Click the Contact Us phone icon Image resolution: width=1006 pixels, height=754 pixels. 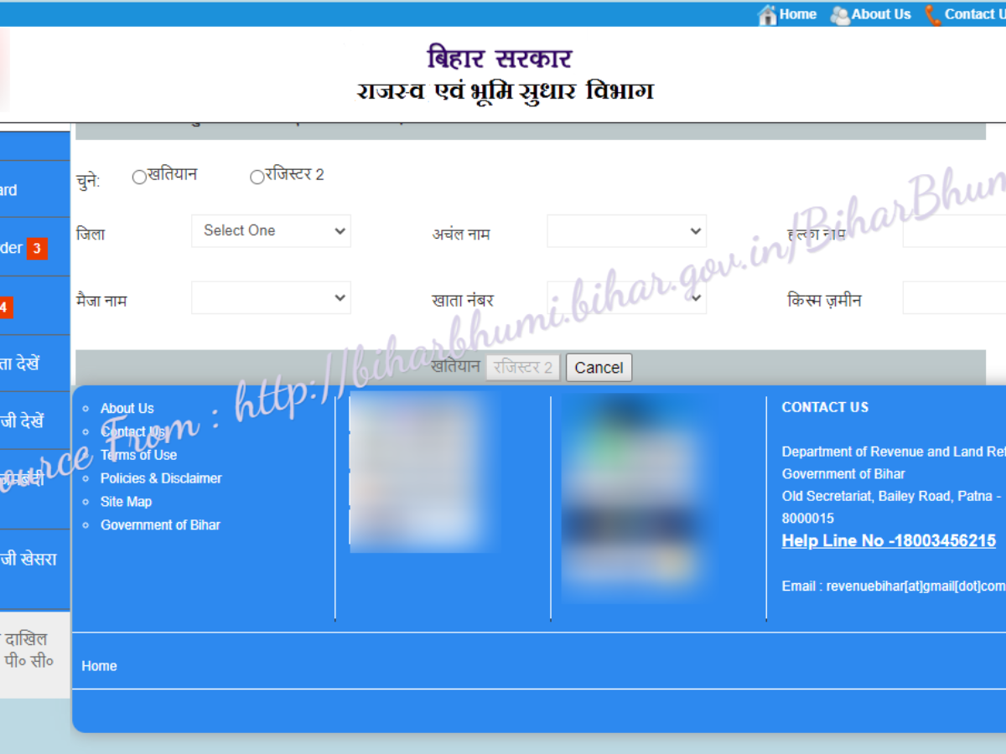[x=933, y=15]
